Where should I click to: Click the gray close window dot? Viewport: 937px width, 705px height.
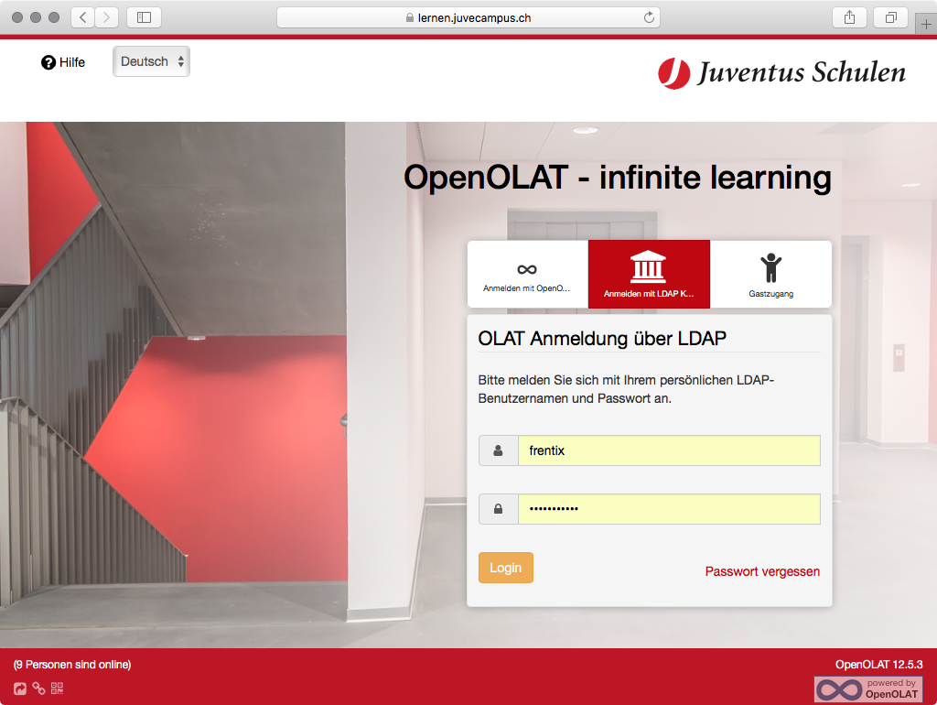coord(17,17)
